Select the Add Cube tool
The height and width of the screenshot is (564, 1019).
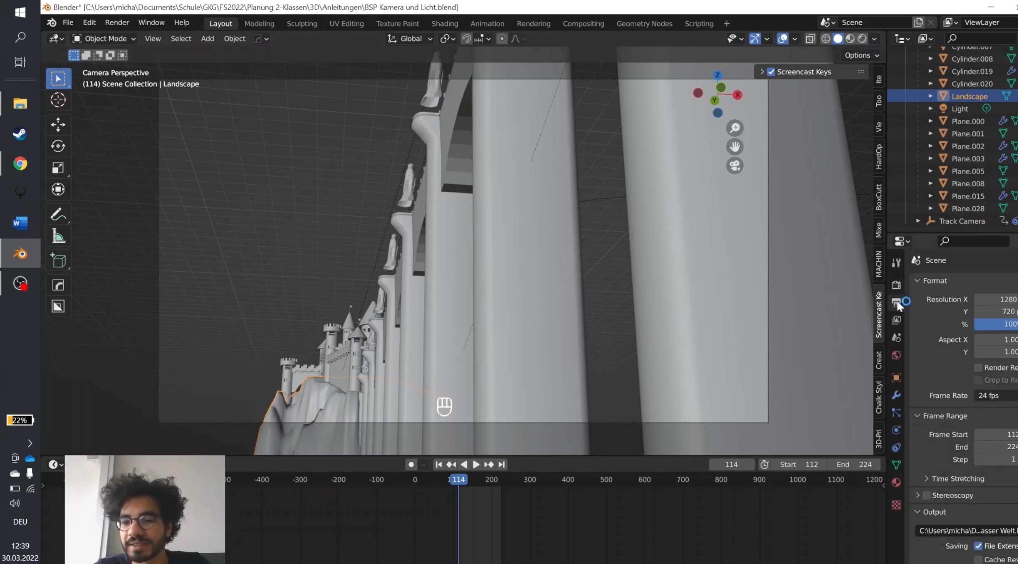point(58,261)
